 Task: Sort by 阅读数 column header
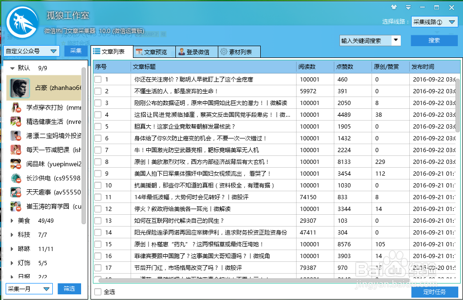[x=315, y=67]
